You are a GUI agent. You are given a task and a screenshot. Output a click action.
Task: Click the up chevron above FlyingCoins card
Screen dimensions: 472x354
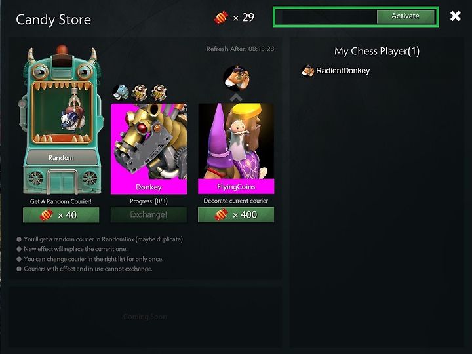coord(236,97)
